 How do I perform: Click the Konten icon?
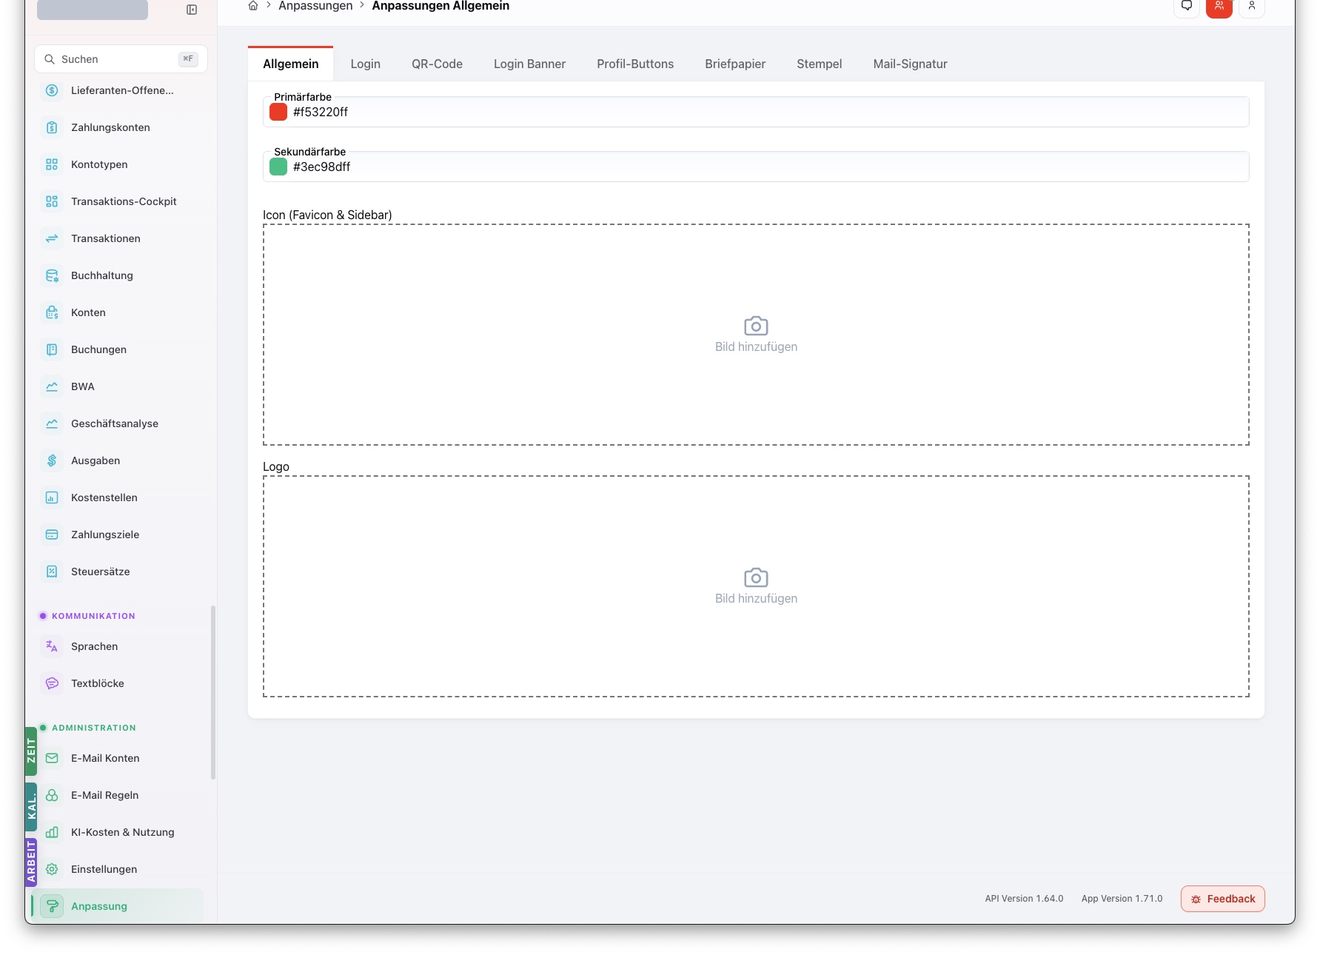pyautogui.click(x=52, y=312)
